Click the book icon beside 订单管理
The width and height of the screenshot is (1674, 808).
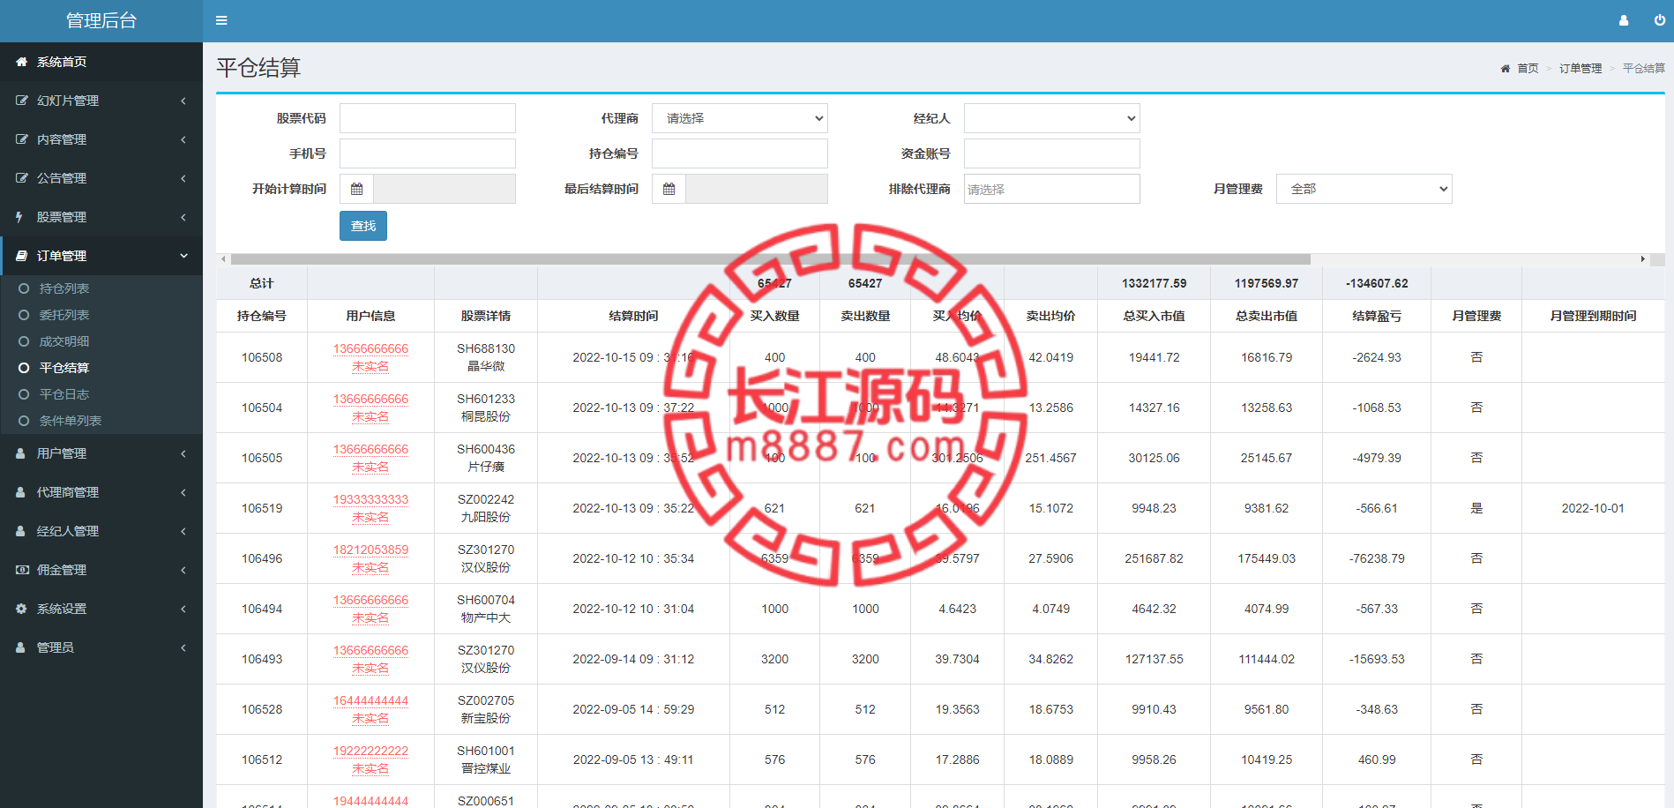click(22, 256)
